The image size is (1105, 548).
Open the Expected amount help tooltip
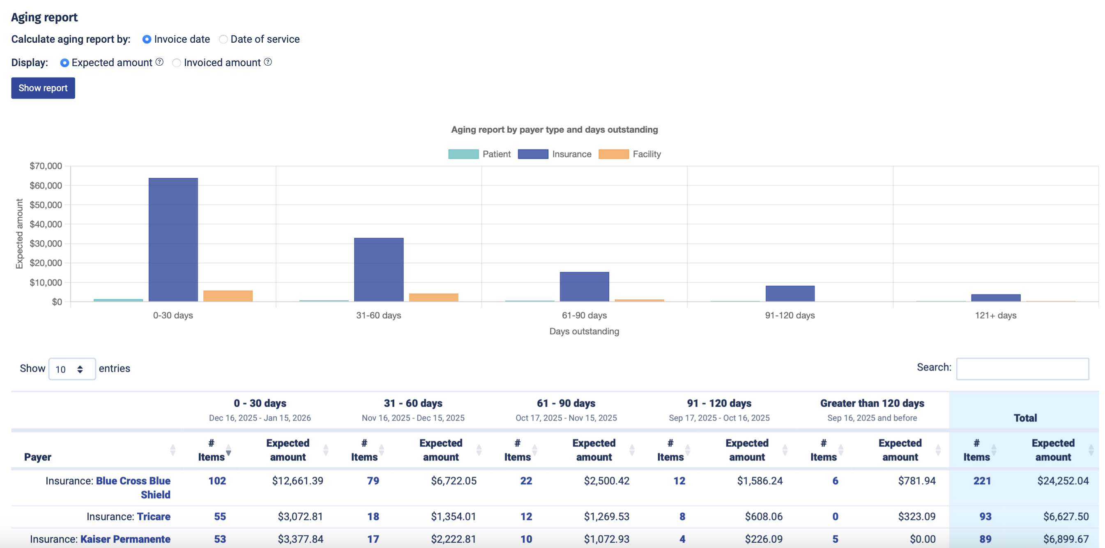click(159, 63)
